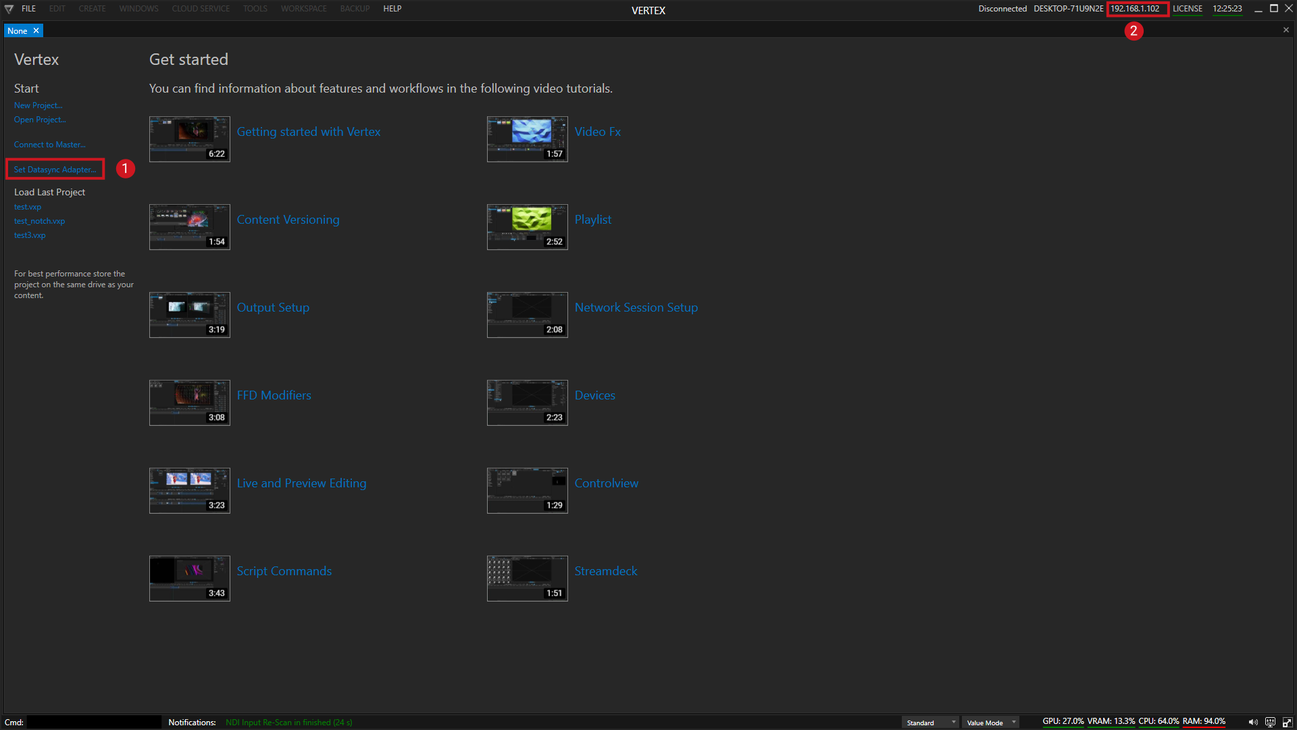
Task: Click the Open Project link
Action: [x=40, y=120]
